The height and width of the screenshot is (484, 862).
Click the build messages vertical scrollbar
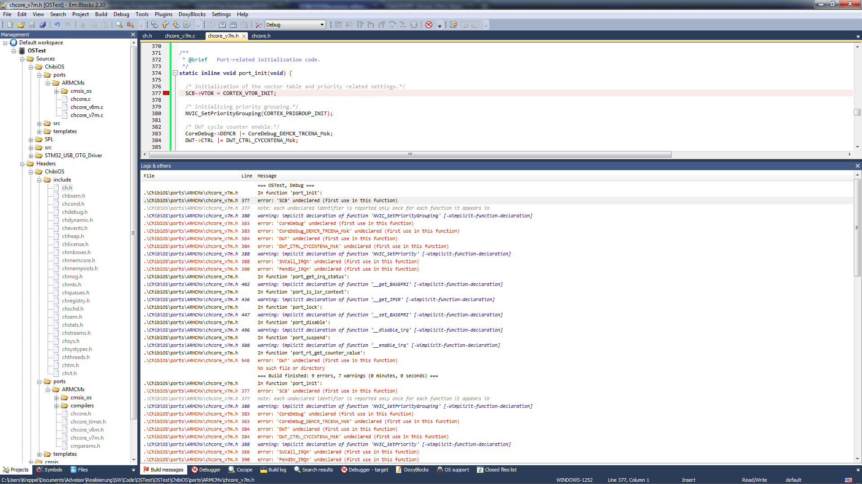point(857,228)
